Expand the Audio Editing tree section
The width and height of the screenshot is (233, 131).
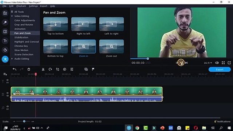(x=12, y=59)
